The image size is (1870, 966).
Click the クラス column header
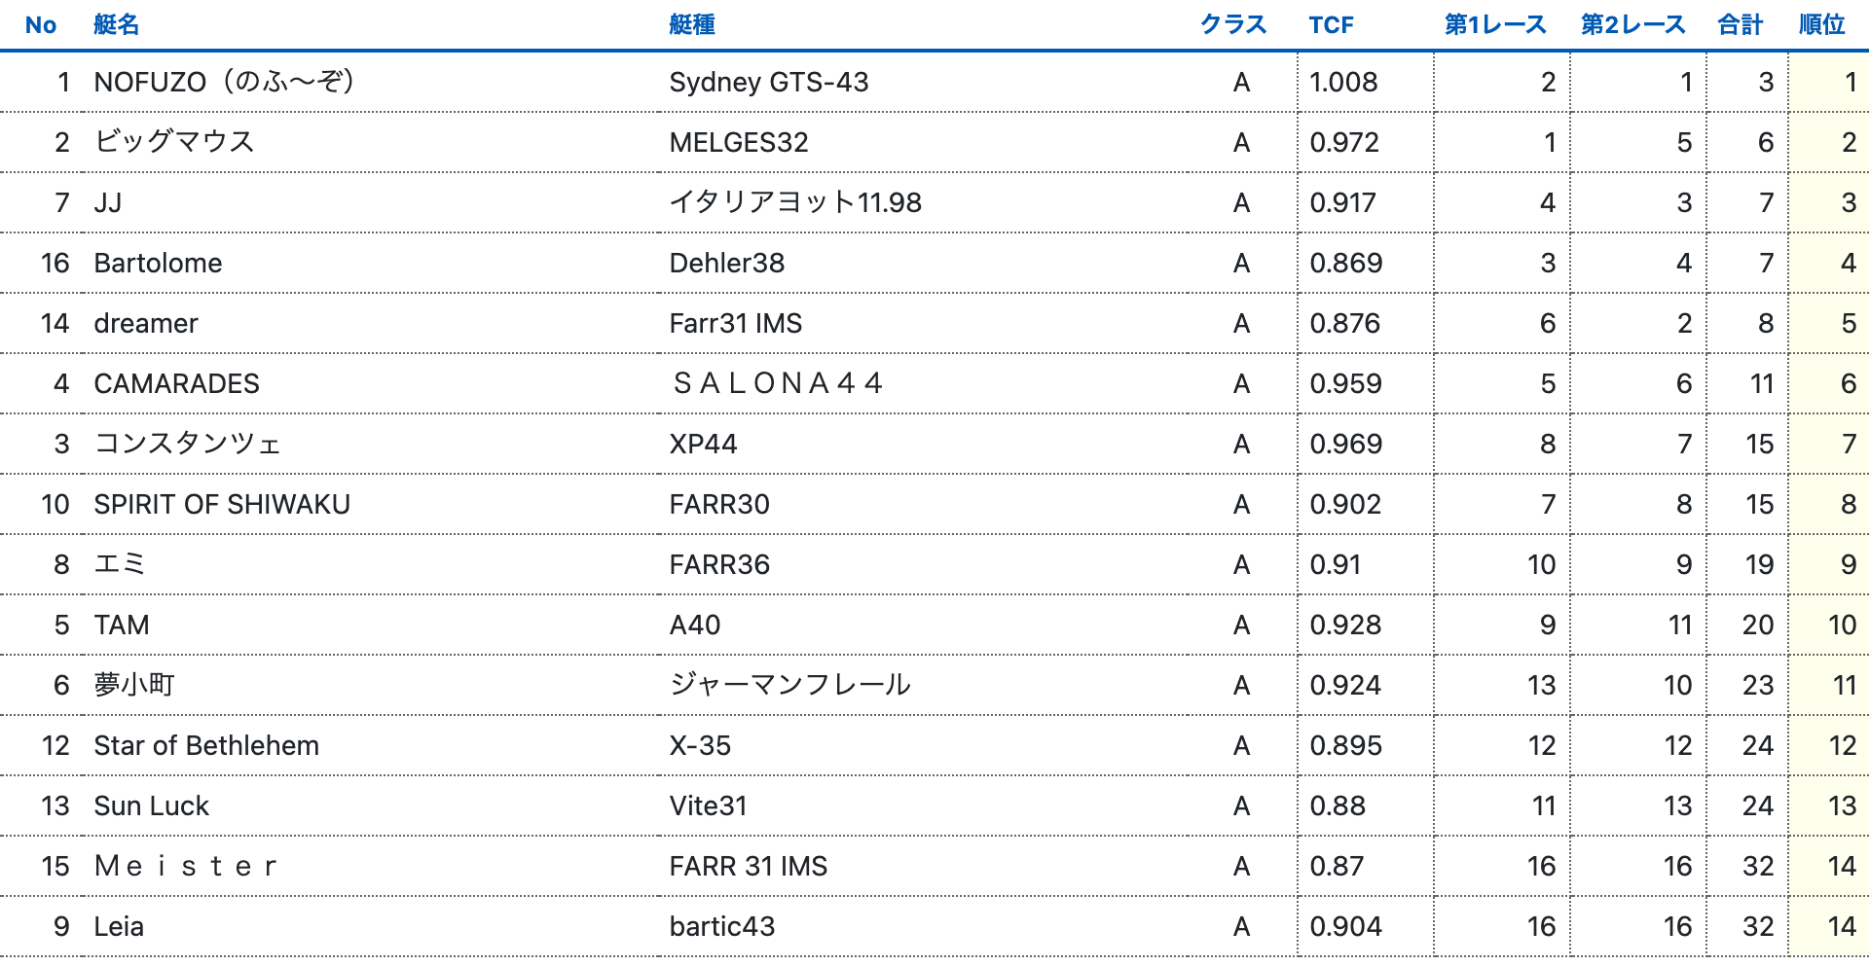pos(1232,25)
